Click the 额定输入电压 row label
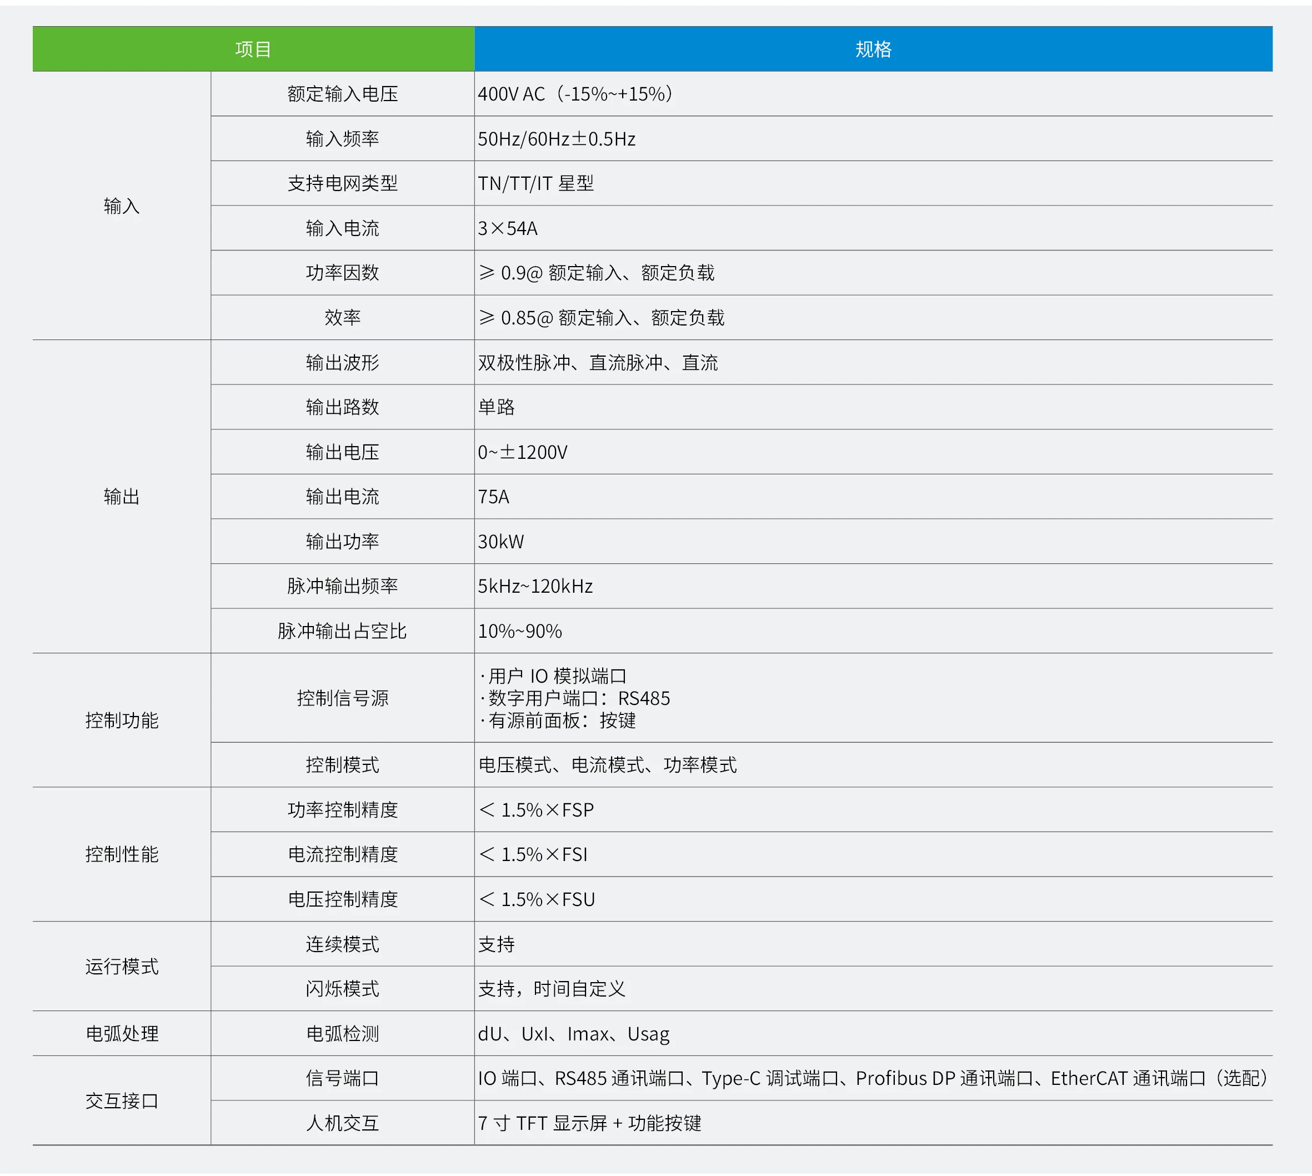 (342, 94)
